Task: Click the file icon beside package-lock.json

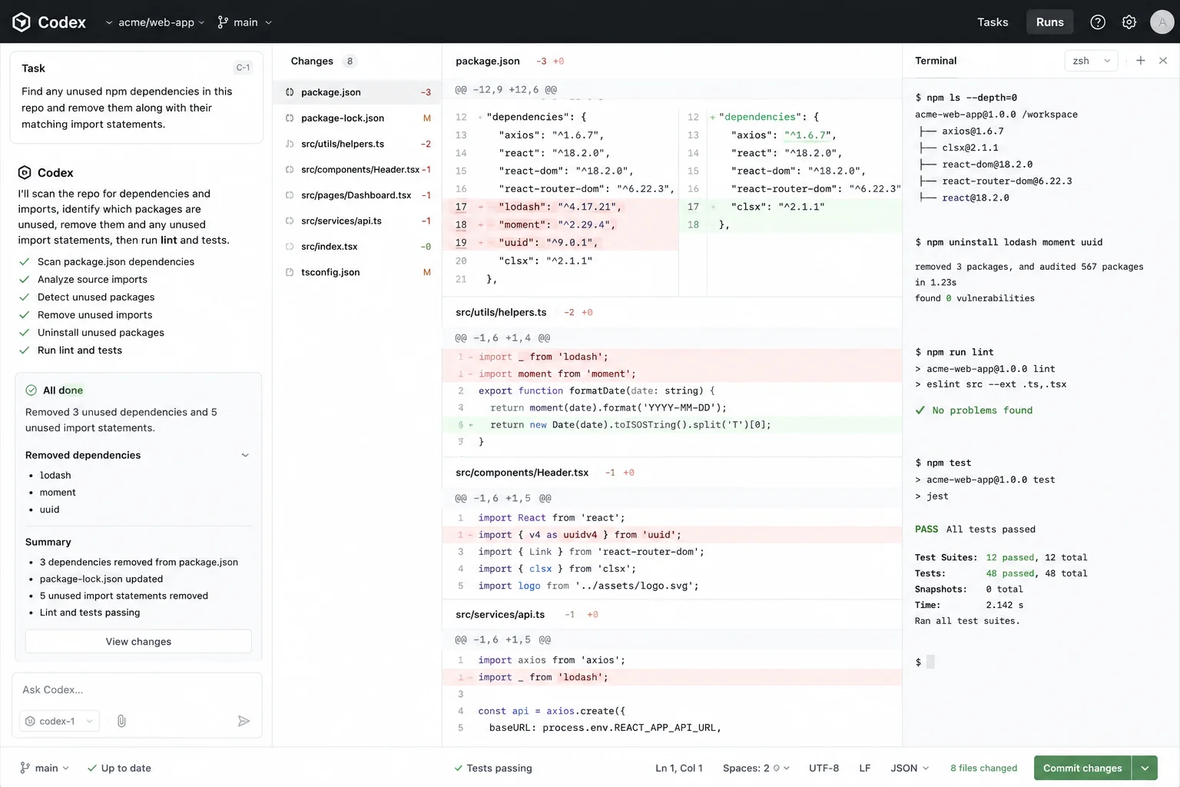Action: click(x=290, y=118)
